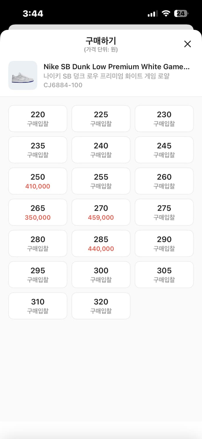Pick size 310 purchase bid
The height and width of the screenshot is (439, 202).
[38, 306]
